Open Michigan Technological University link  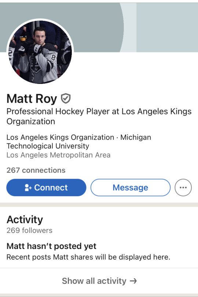click(x=79, y=142)
